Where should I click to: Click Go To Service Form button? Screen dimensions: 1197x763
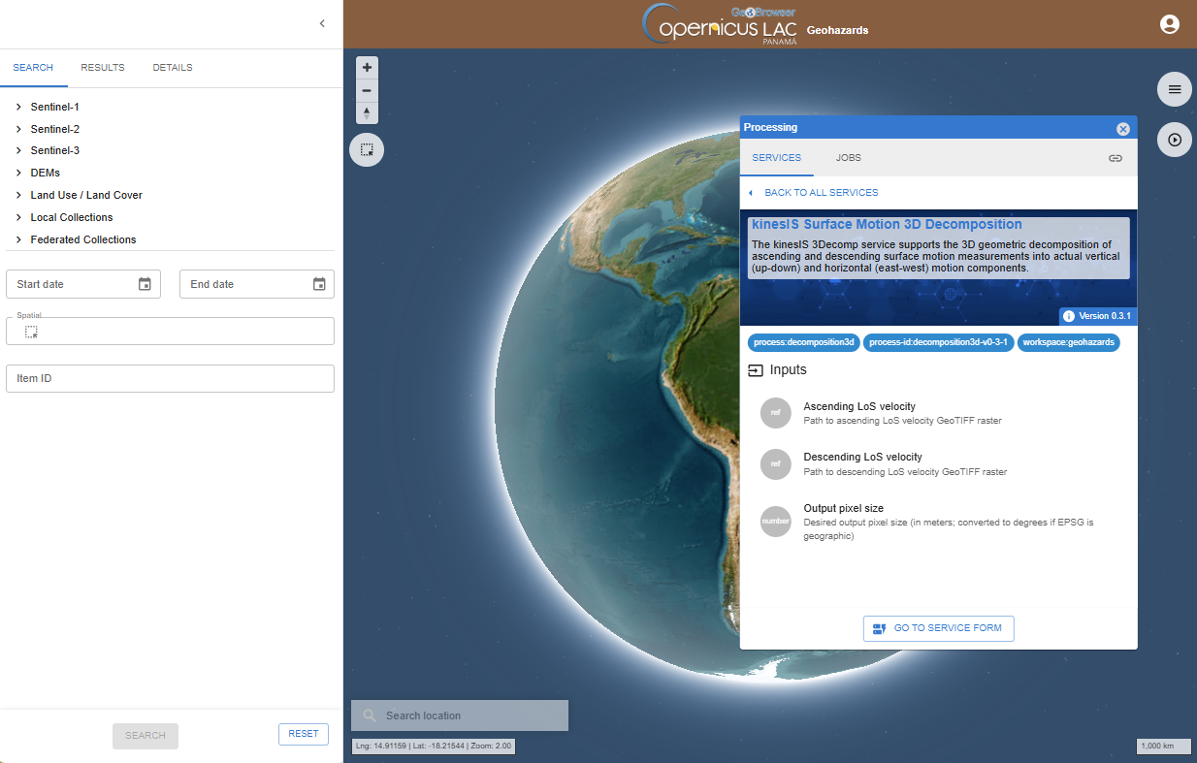(x=938, y=628)
